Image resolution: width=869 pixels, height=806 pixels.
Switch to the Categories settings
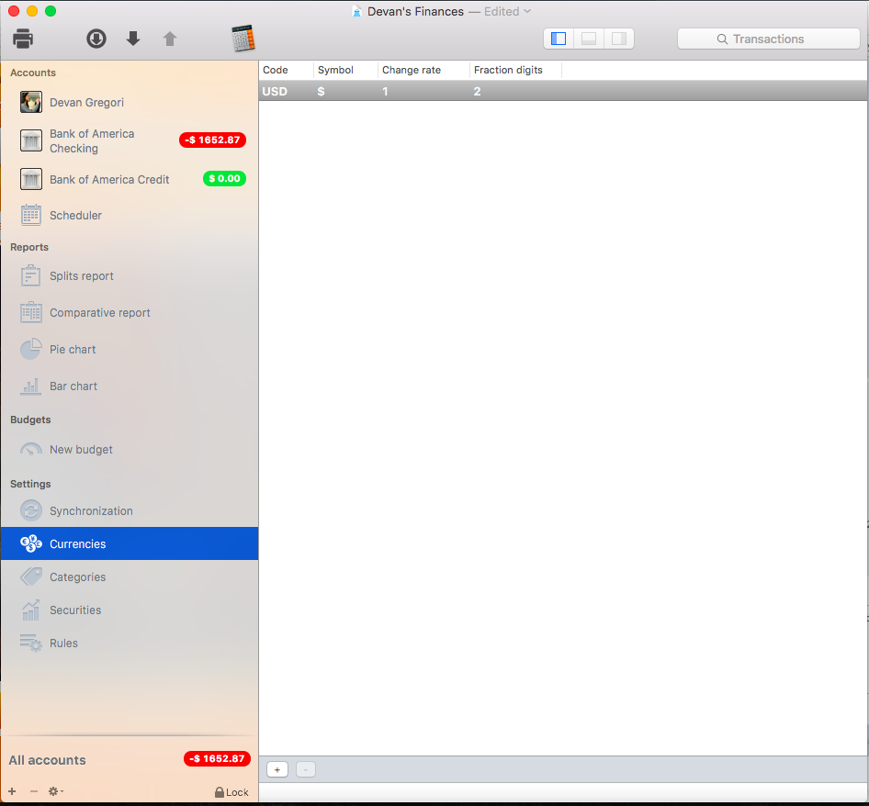pos(30,577)
